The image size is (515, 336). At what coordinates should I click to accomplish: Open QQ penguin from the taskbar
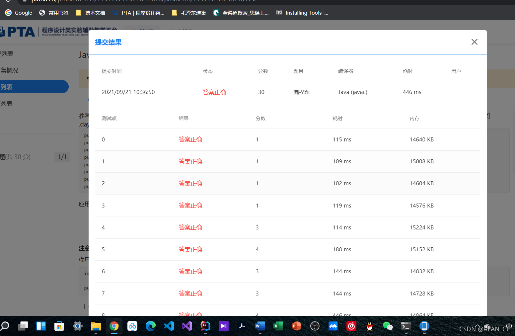[369, 326]
